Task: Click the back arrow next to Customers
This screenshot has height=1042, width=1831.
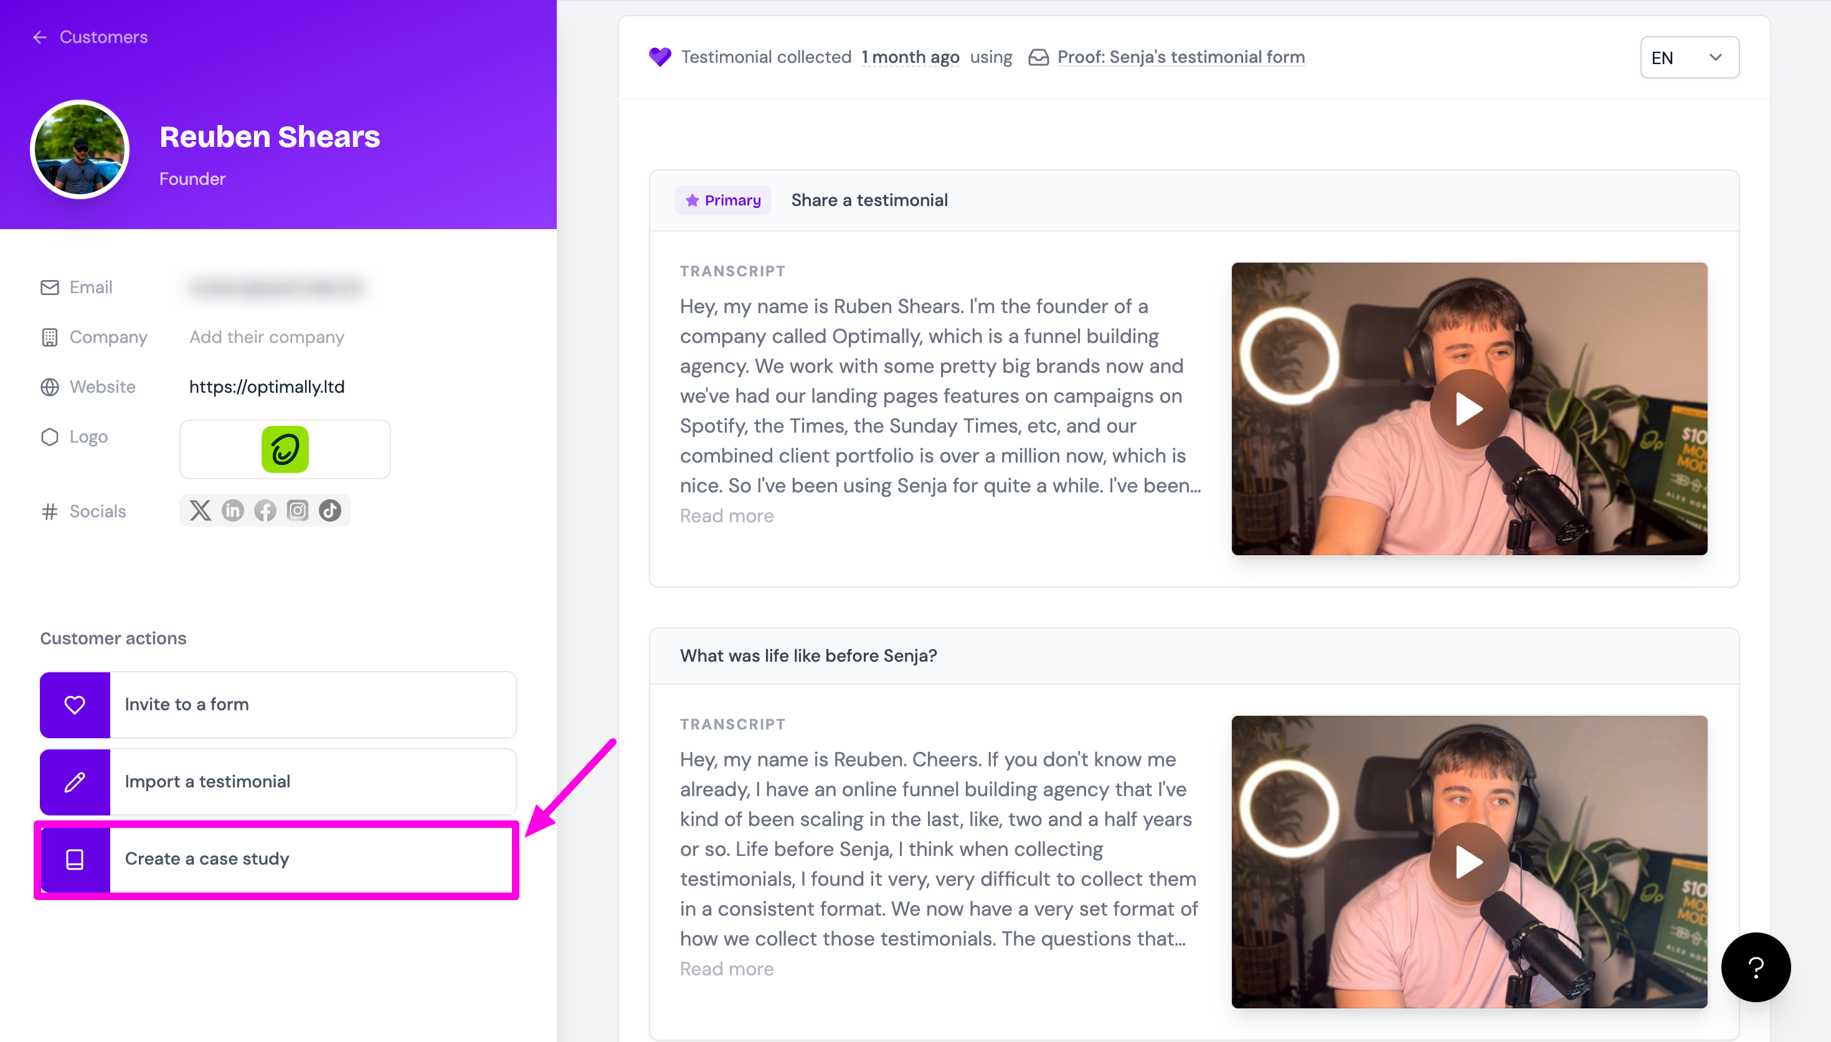Action: [39, 37]
